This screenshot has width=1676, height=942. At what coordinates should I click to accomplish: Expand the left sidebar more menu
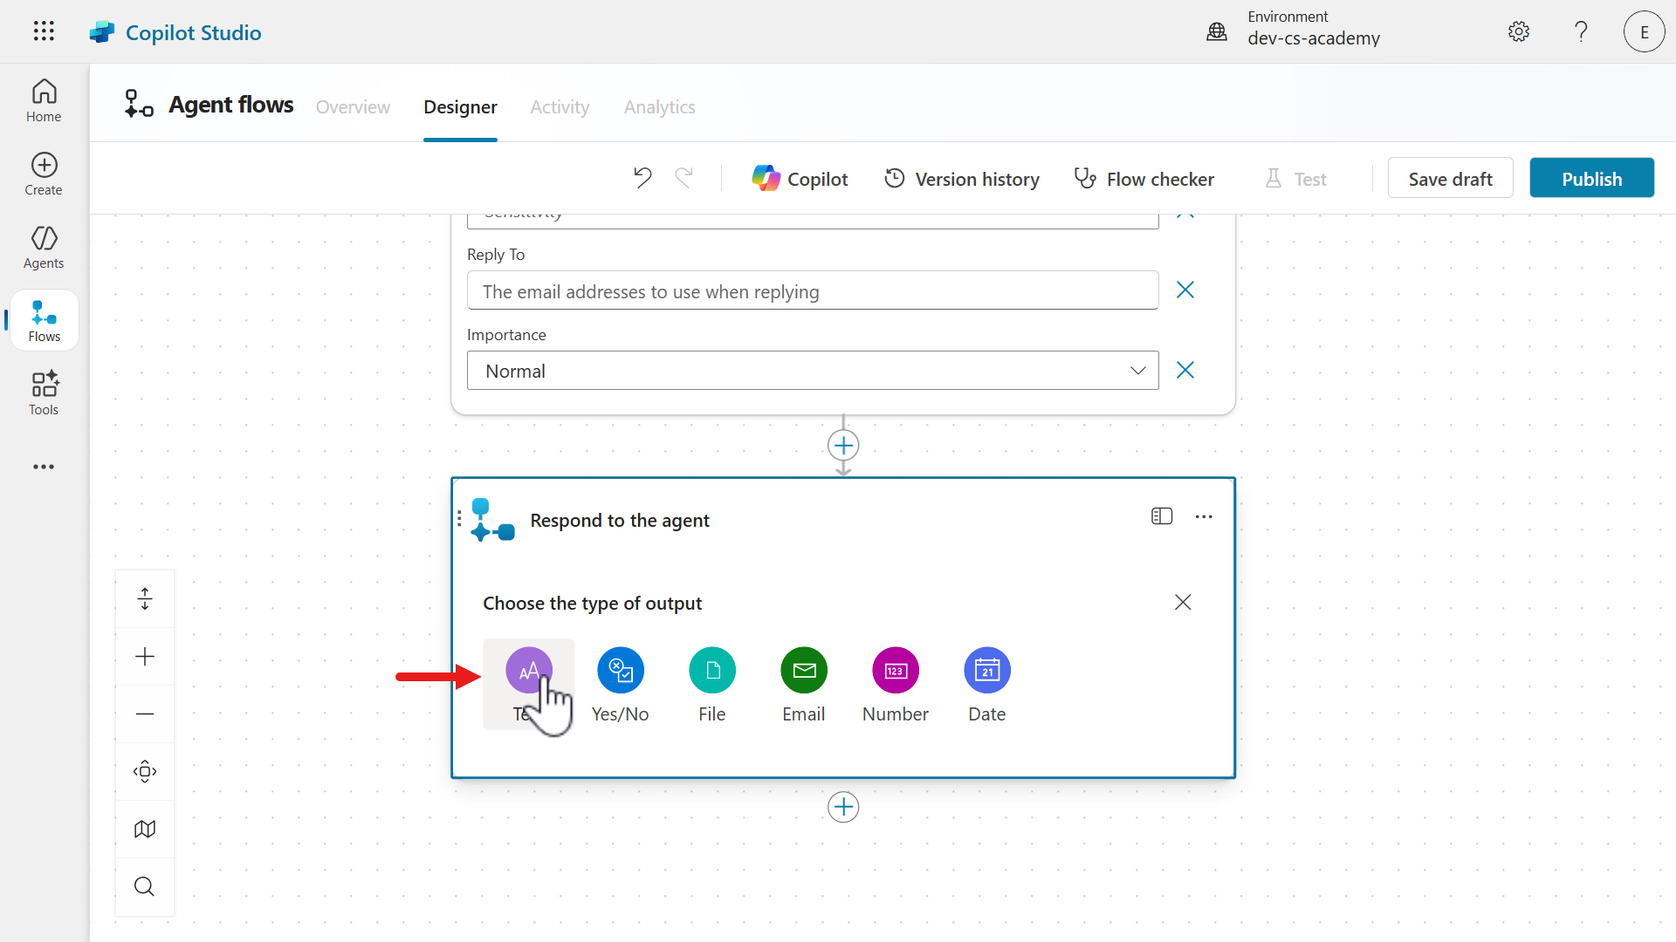44,467
